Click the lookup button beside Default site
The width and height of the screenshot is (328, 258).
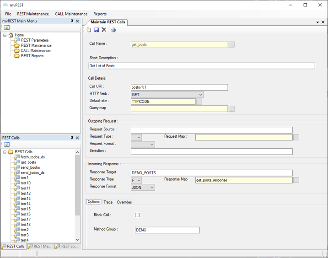click(x=199, y=102)
